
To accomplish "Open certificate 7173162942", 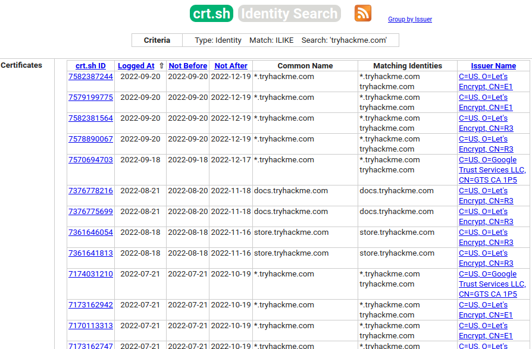I will pyautogui.click(x=90, y=305).
